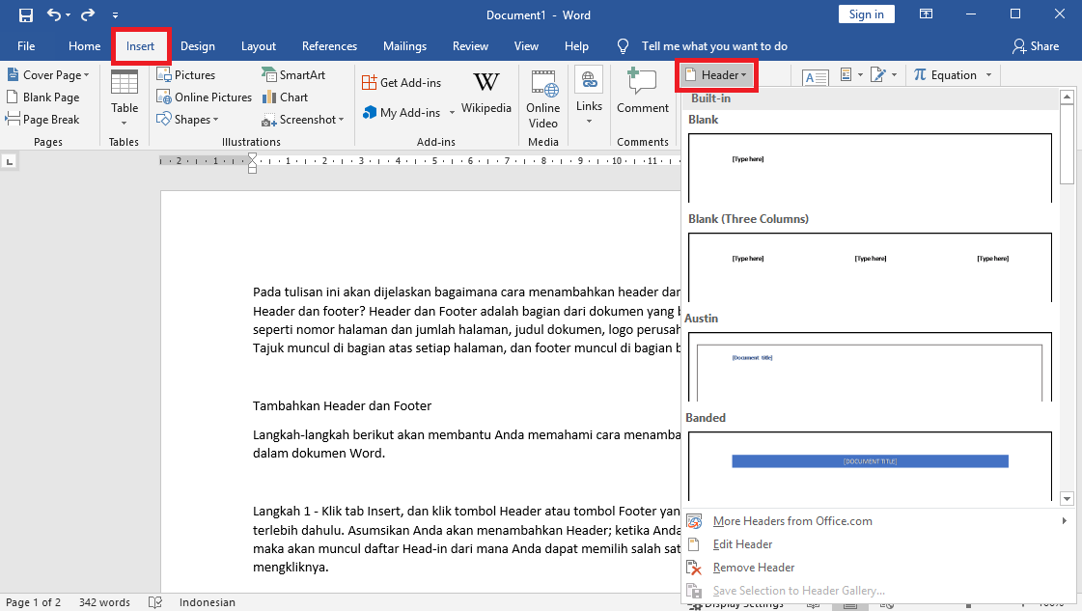This screenshot has height=611, width=1082.
Task: Insert a SmartArt graphic
Action: [293, 75]
